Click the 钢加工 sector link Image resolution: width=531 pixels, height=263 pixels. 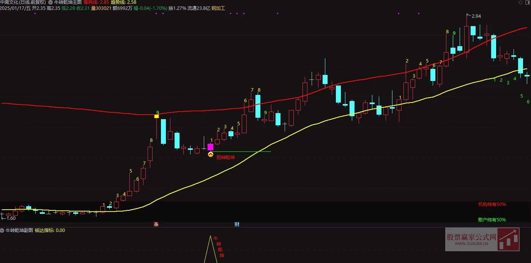click(x=218, y=8)
